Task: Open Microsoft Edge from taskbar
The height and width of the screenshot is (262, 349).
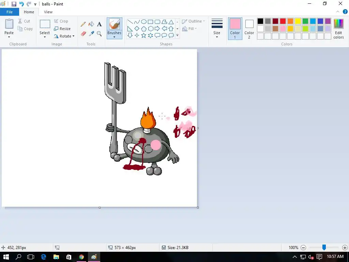Action: pyautogui.click(x=43, y=257)
